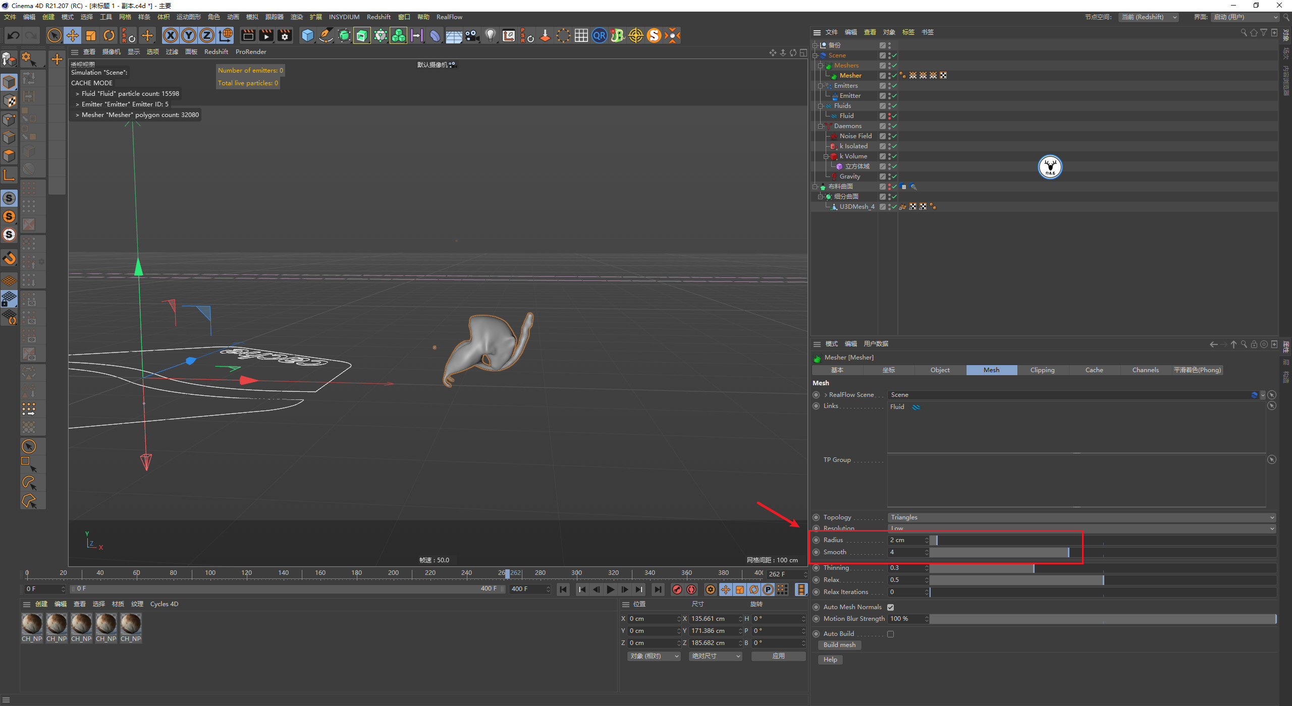This screenshot has height=706, width=1292.
Task: Click the Cube primitive icon
Action: 307,35
